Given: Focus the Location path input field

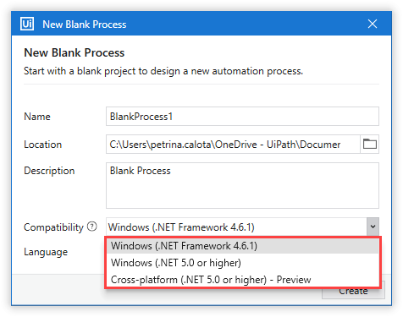Looking at the screenshot, I should [x=233, y=144].
